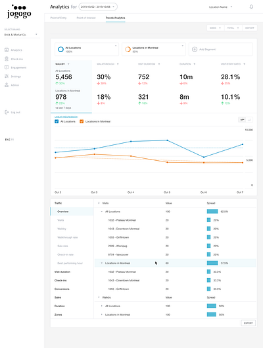This screenshot has width=263, height=348.
Task: Toggle All Locations chart checkbox
Action: [x=57, y=121]
